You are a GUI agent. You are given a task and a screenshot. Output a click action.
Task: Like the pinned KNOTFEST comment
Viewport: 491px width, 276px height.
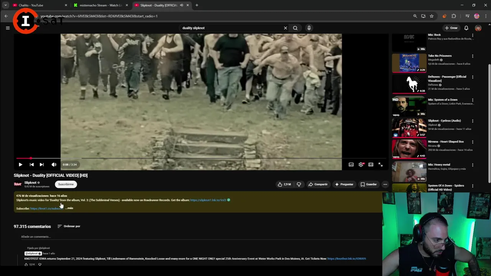(x=26, y=264)
